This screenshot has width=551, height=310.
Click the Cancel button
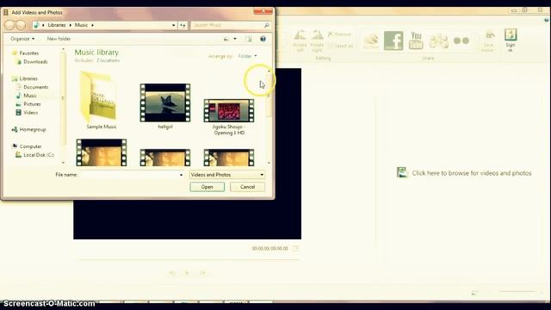pyautogui.click(x=247, y=187)
